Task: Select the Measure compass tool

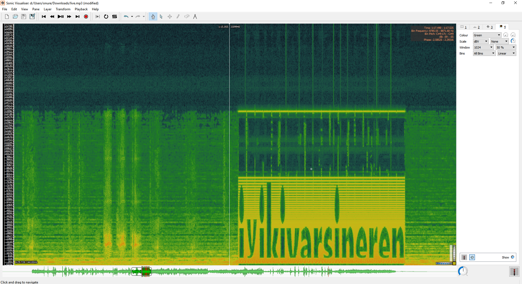Action: point(195,17)
